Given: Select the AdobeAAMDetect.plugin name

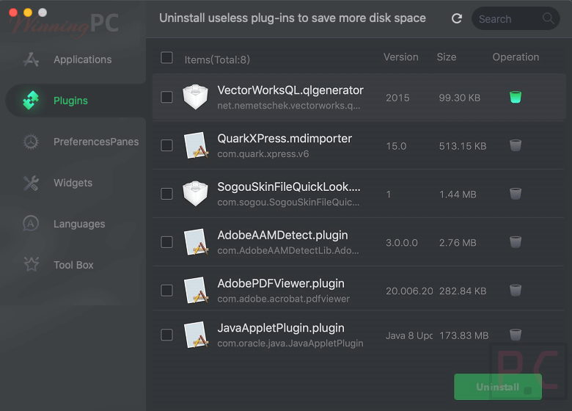Looking at the screenshot, I should 282,235.
